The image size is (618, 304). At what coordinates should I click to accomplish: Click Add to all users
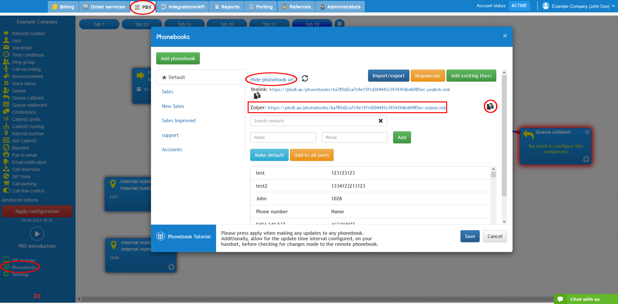311,155
